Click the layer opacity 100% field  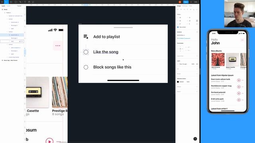tap(193, 64)
